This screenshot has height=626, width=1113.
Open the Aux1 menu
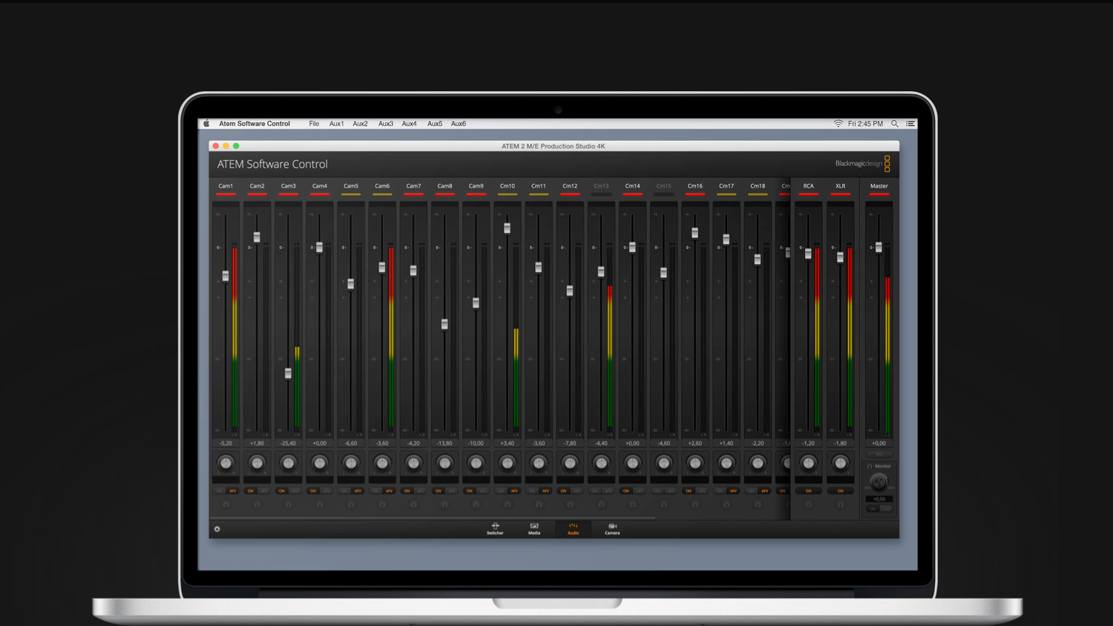[x=336, y=123]
